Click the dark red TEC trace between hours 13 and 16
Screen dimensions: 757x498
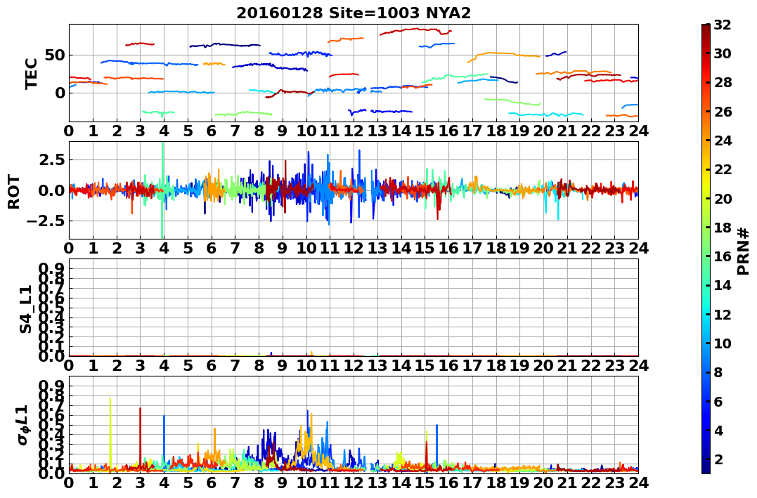[x=415, y=30]
